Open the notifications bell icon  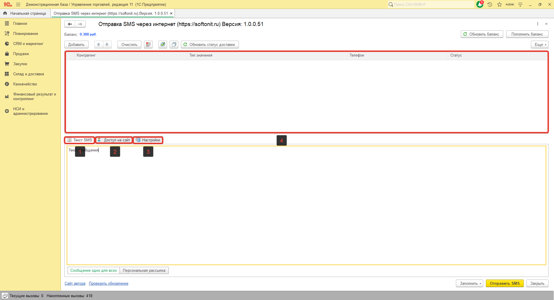(x=480, y=4)
